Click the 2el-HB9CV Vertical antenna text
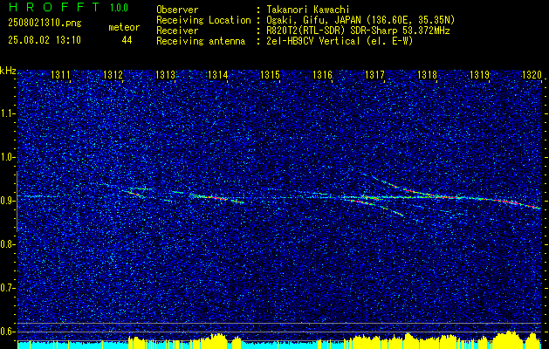549x349 pixels. click(x=339, y=41)
